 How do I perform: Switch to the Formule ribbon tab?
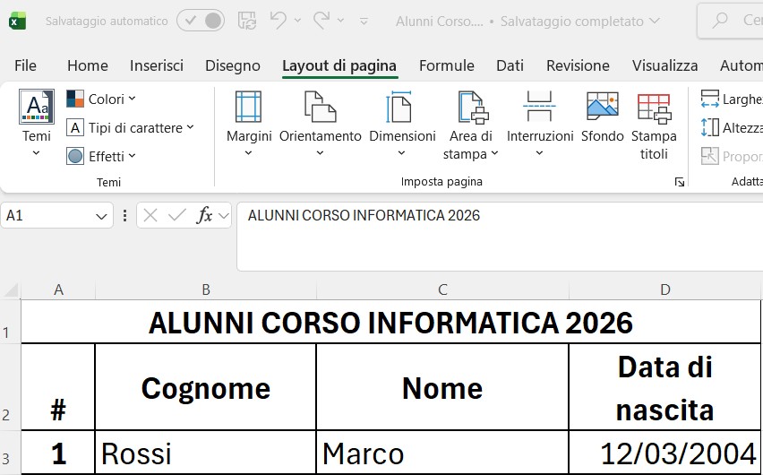[x=446, y=65]
